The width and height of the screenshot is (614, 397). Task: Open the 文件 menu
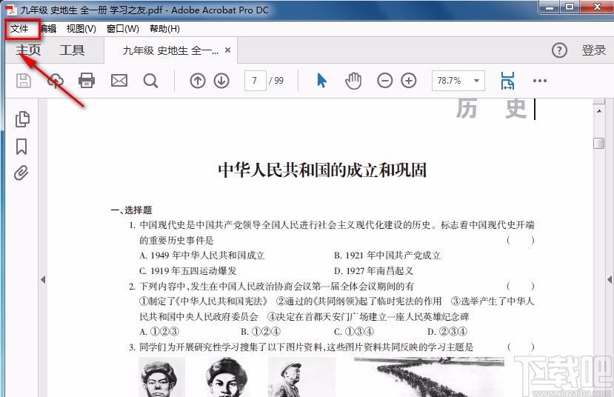[x=19, y=29]
